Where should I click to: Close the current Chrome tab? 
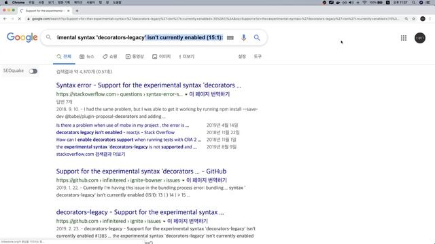pos(68,11)
